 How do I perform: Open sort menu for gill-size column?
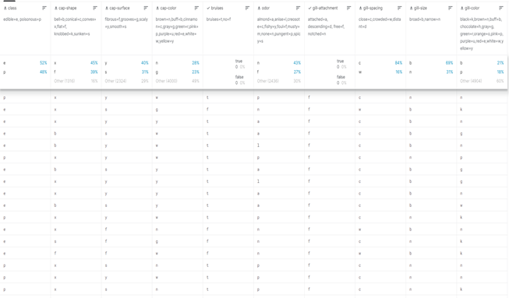[x=451, y=8]
